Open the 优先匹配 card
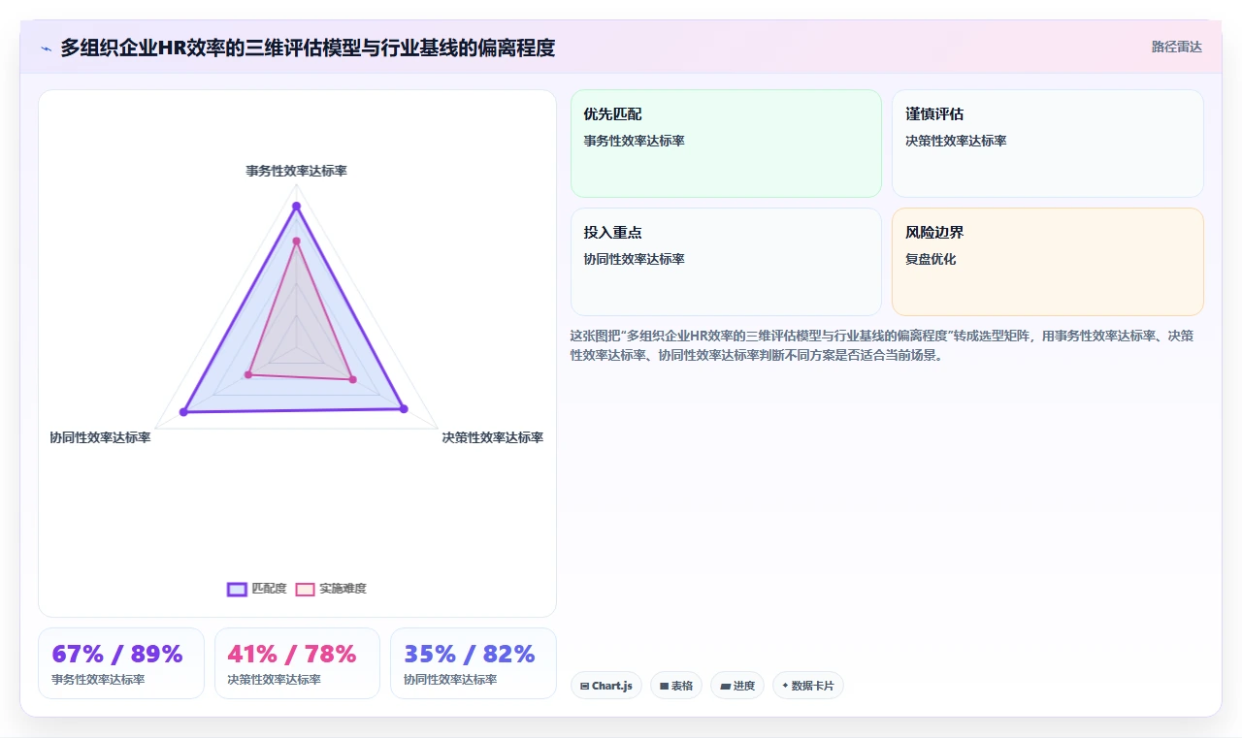 726,144
